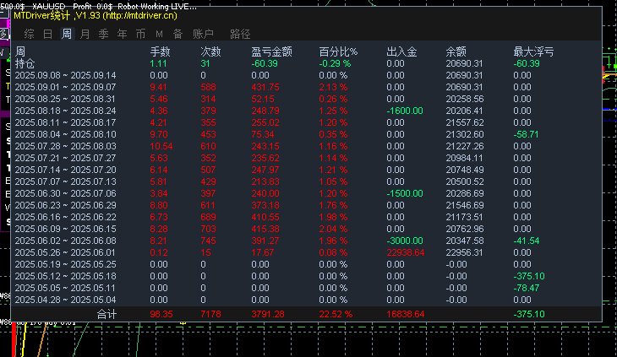Image resolution: width=617 pixels, height=357 pixels.
Task: Click the -78.47 max floating loss cell
Action: [526, 288]
